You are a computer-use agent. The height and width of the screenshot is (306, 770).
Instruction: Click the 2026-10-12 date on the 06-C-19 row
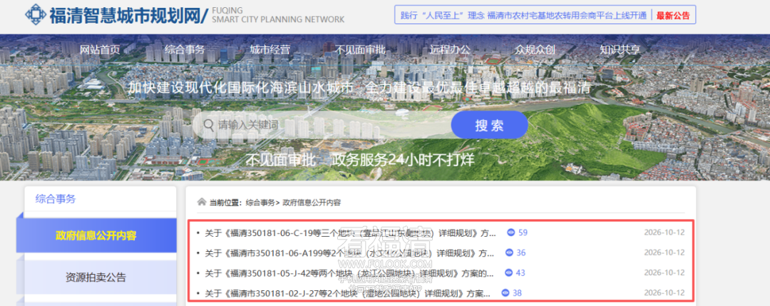coord(664,233)
